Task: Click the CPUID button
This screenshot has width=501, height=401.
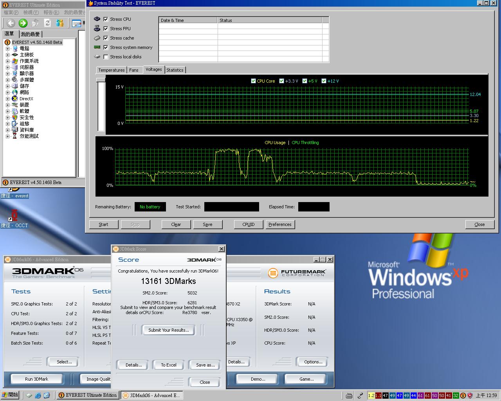Action: click(249, 224)
